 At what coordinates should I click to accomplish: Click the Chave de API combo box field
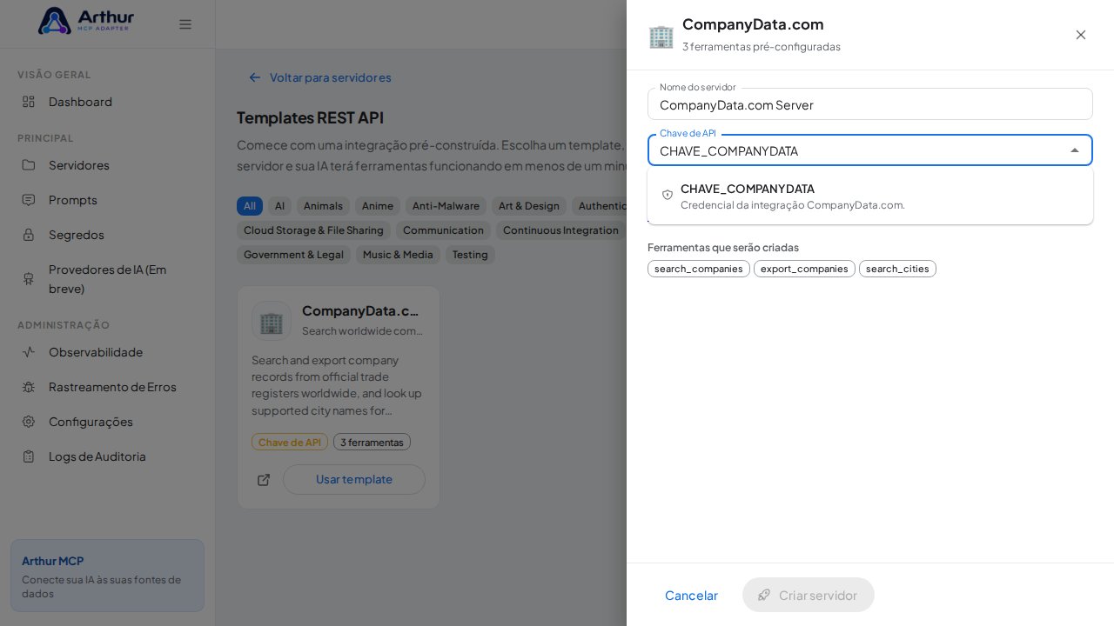870,150
